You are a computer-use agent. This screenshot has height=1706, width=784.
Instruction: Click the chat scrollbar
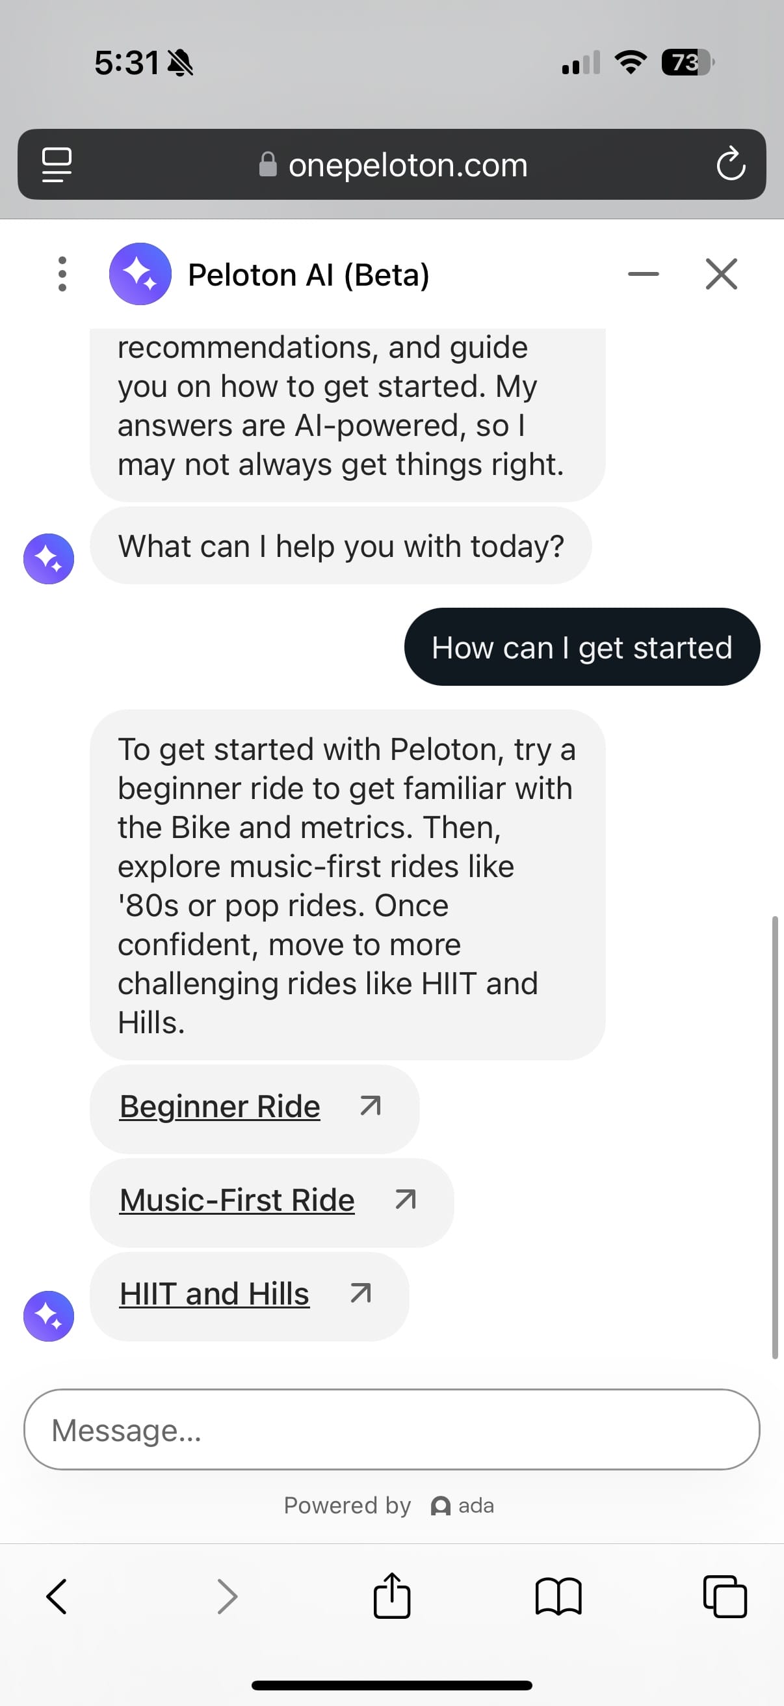click(774, 1137)
